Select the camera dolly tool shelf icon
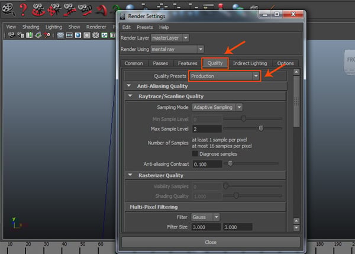The image size is (355, 254). (x=69, y=10)
